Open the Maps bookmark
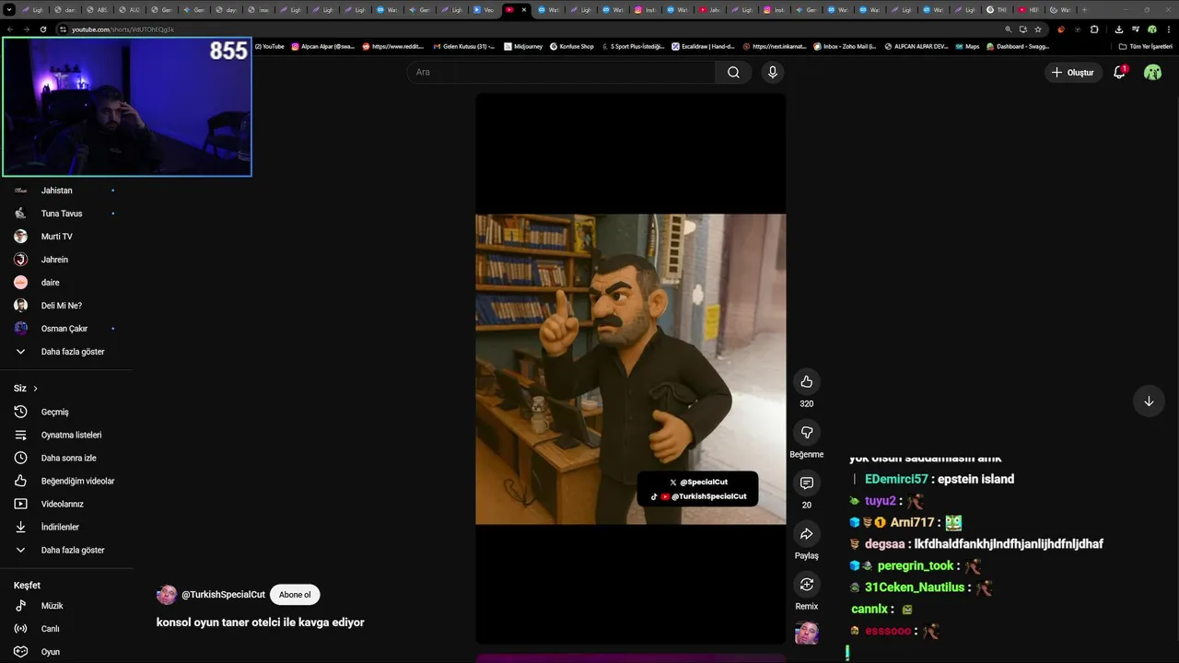Viewport: 1179px width, 663px height. tap(967, 46)
